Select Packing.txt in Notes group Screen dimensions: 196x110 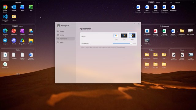(14, 56)
